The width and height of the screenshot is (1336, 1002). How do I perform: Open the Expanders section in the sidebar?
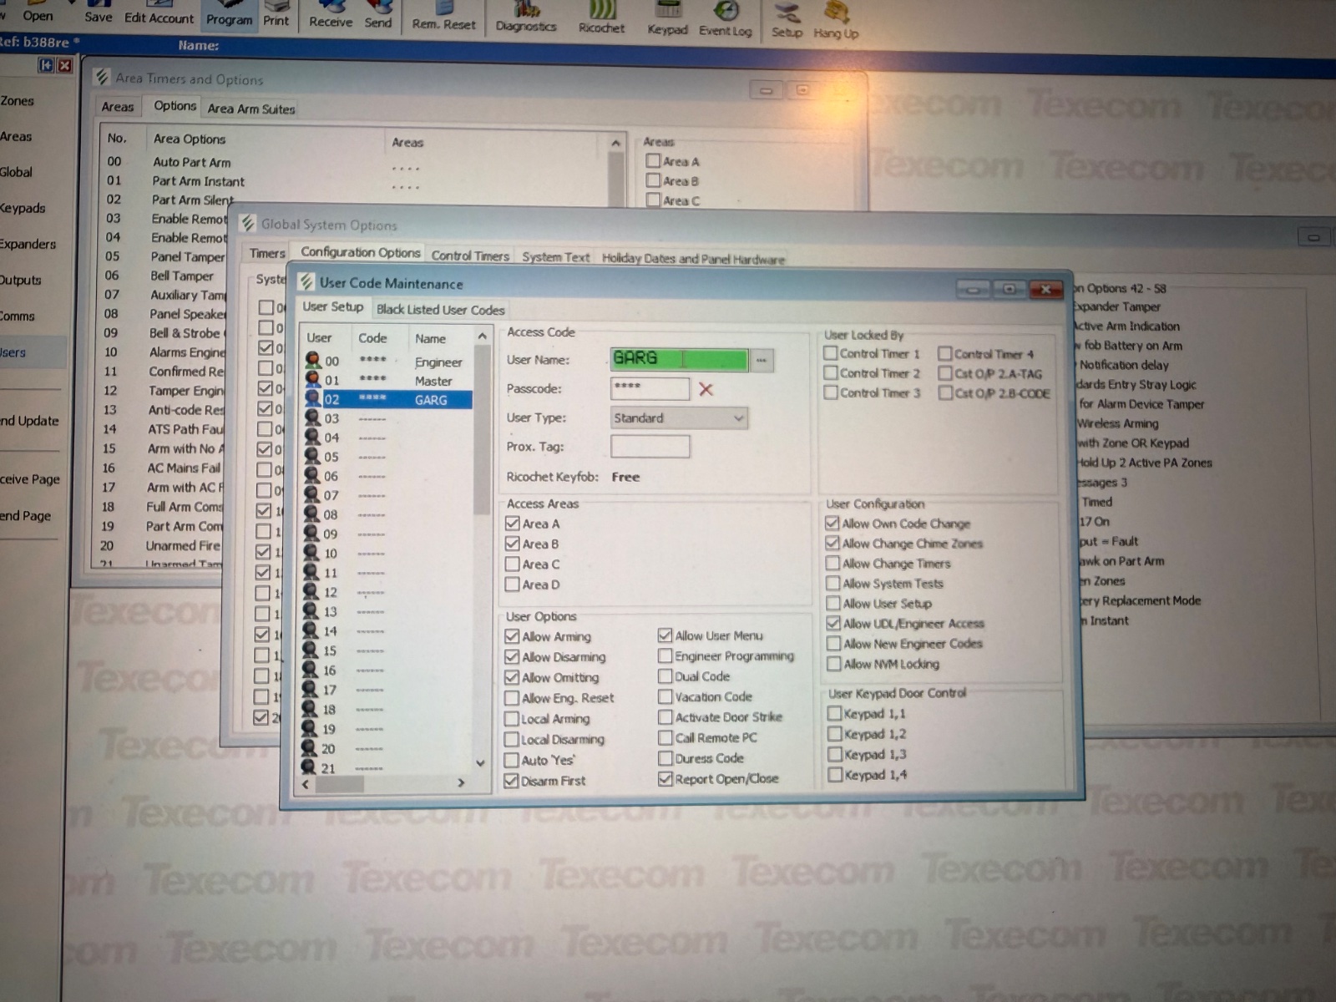click(x=28, y=244)
